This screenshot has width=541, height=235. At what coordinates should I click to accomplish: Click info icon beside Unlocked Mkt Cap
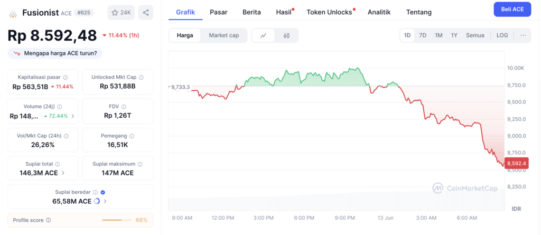[x=141, y=78]
